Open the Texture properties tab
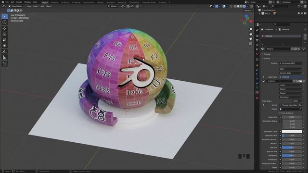 pyautogui.click(x=257, y=98)
